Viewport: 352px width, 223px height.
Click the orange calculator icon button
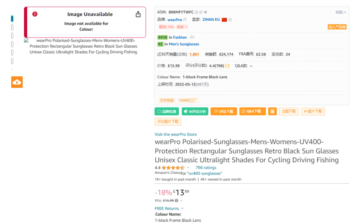[x=272, y=111]
